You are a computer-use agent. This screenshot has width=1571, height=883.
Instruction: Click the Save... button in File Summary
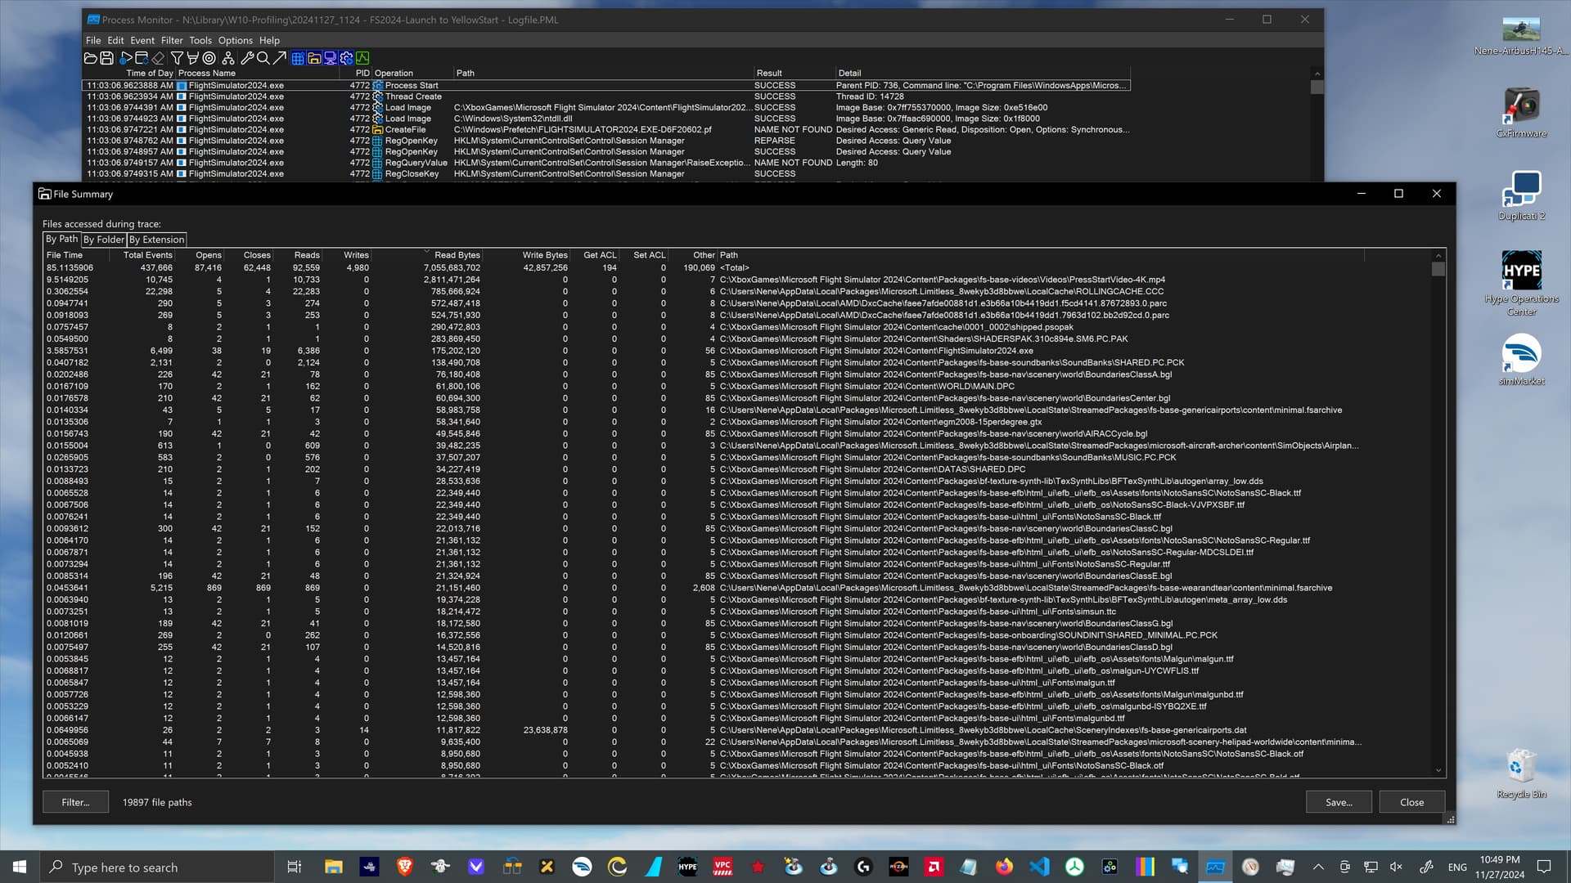click(1339, 802)
